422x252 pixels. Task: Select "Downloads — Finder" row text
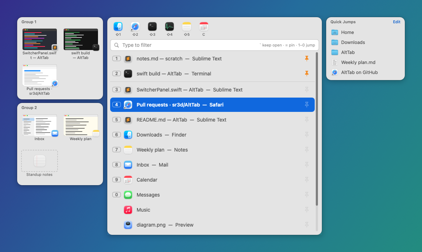click(x=161, y=135)
